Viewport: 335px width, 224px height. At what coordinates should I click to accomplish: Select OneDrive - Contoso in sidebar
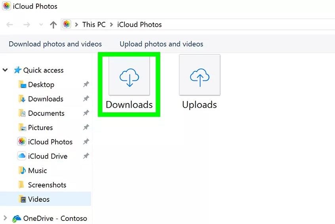coord(55,218)
